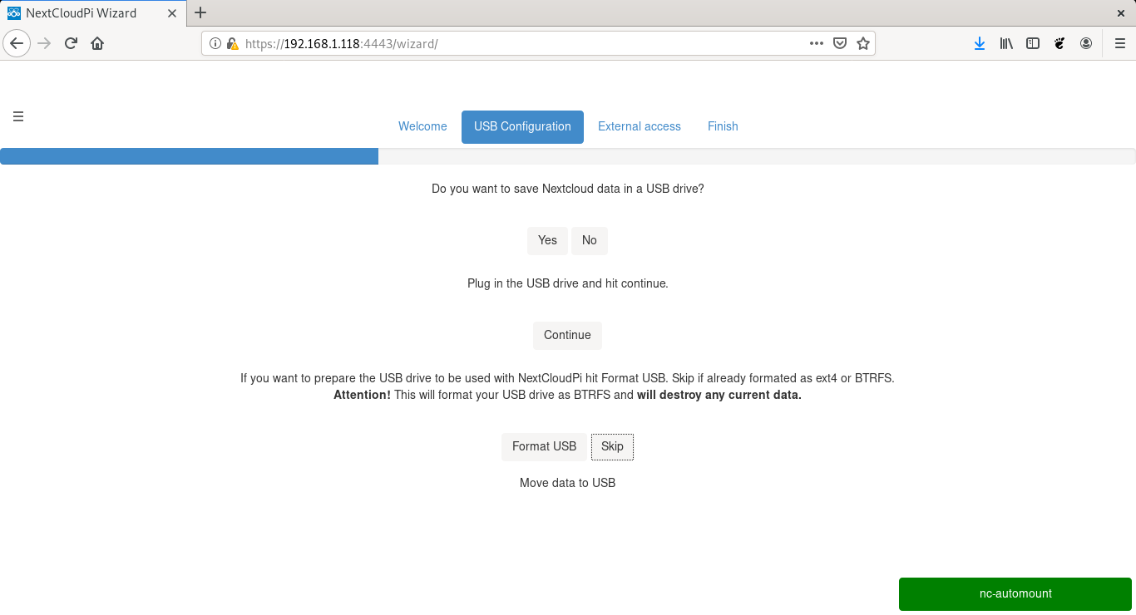Hit Continue after plugging USB drive
Viewport: 1136px width, 615px height.
[x=567, y=335]
